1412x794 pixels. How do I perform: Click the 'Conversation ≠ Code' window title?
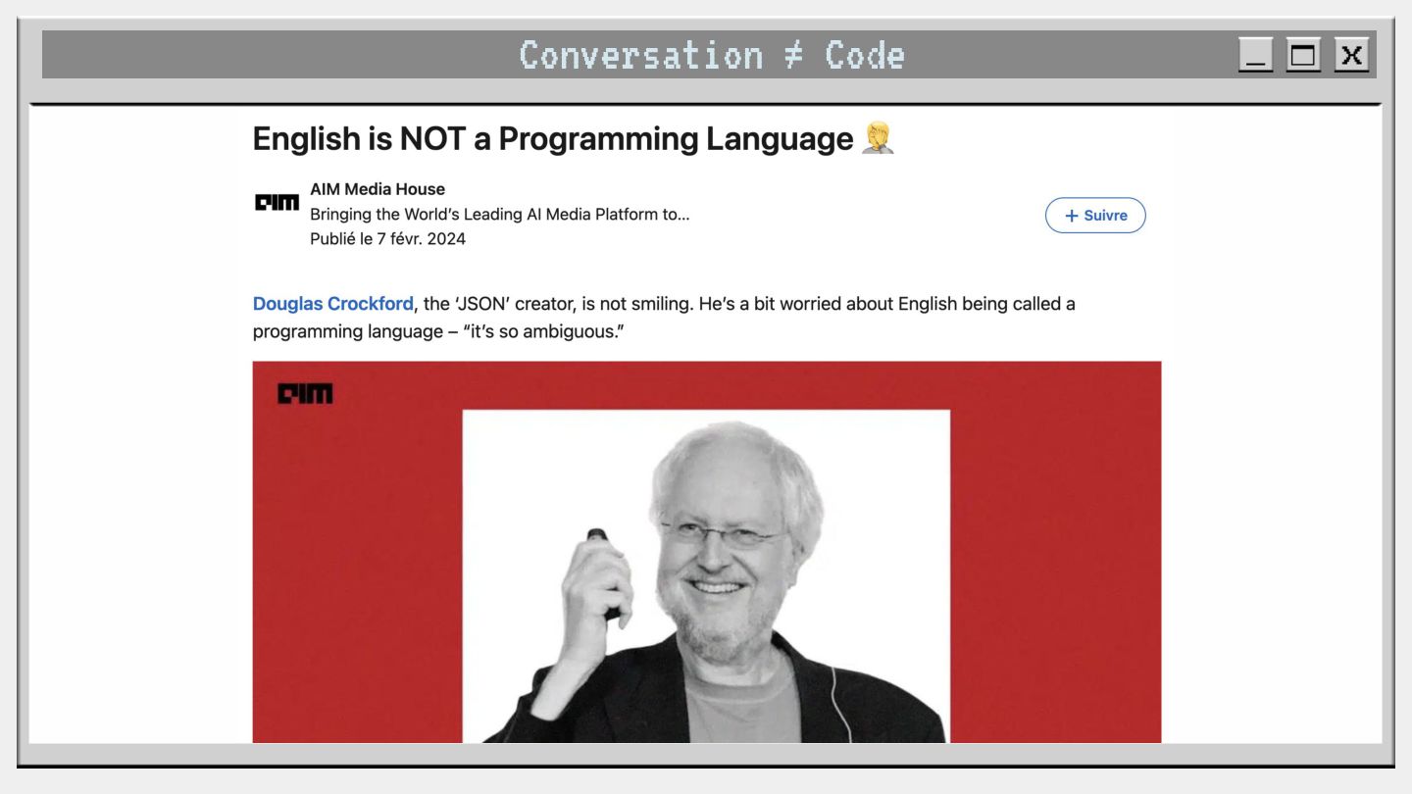(x=712, y=55)
